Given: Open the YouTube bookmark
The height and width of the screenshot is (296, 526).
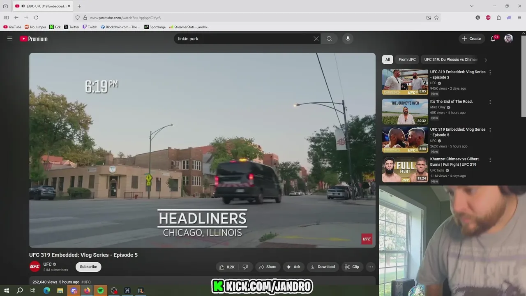Looking at the screenshot, I should 12,27.
